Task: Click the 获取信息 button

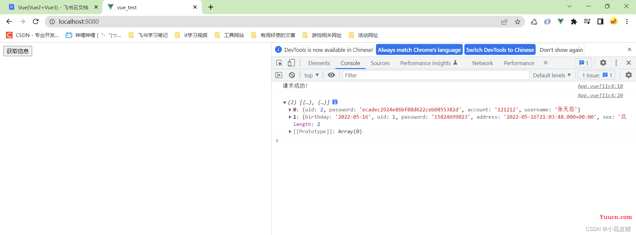Action: tap(18, 51)
